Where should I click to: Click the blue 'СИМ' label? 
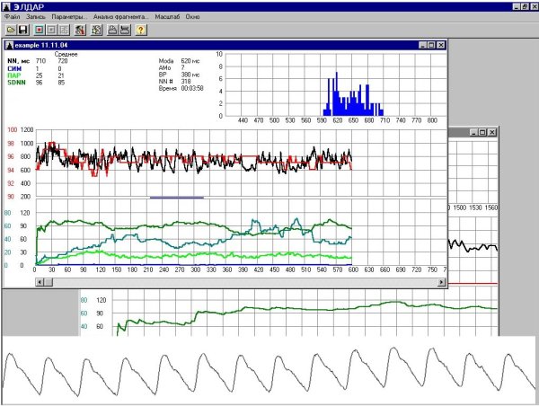[x=14, y=68]
